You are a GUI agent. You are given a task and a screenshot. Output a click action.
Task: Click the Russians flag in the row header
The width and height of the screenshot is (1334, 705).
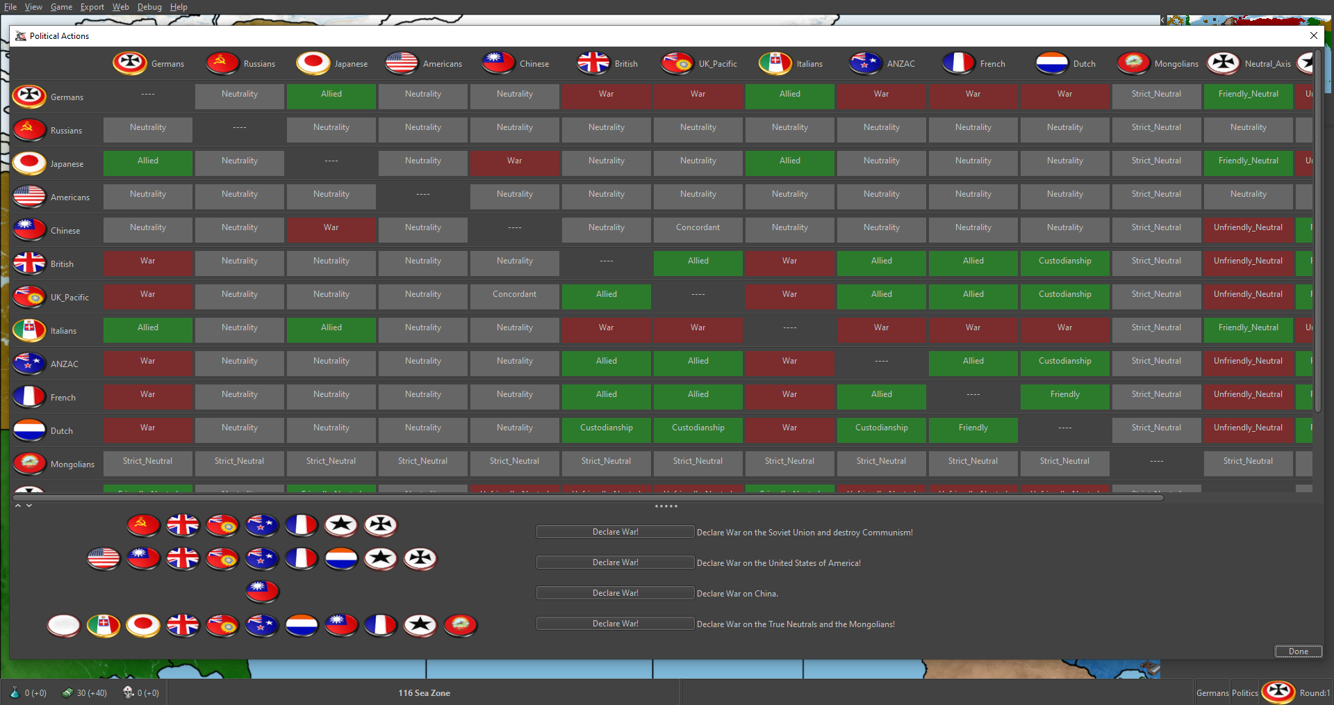29,130
